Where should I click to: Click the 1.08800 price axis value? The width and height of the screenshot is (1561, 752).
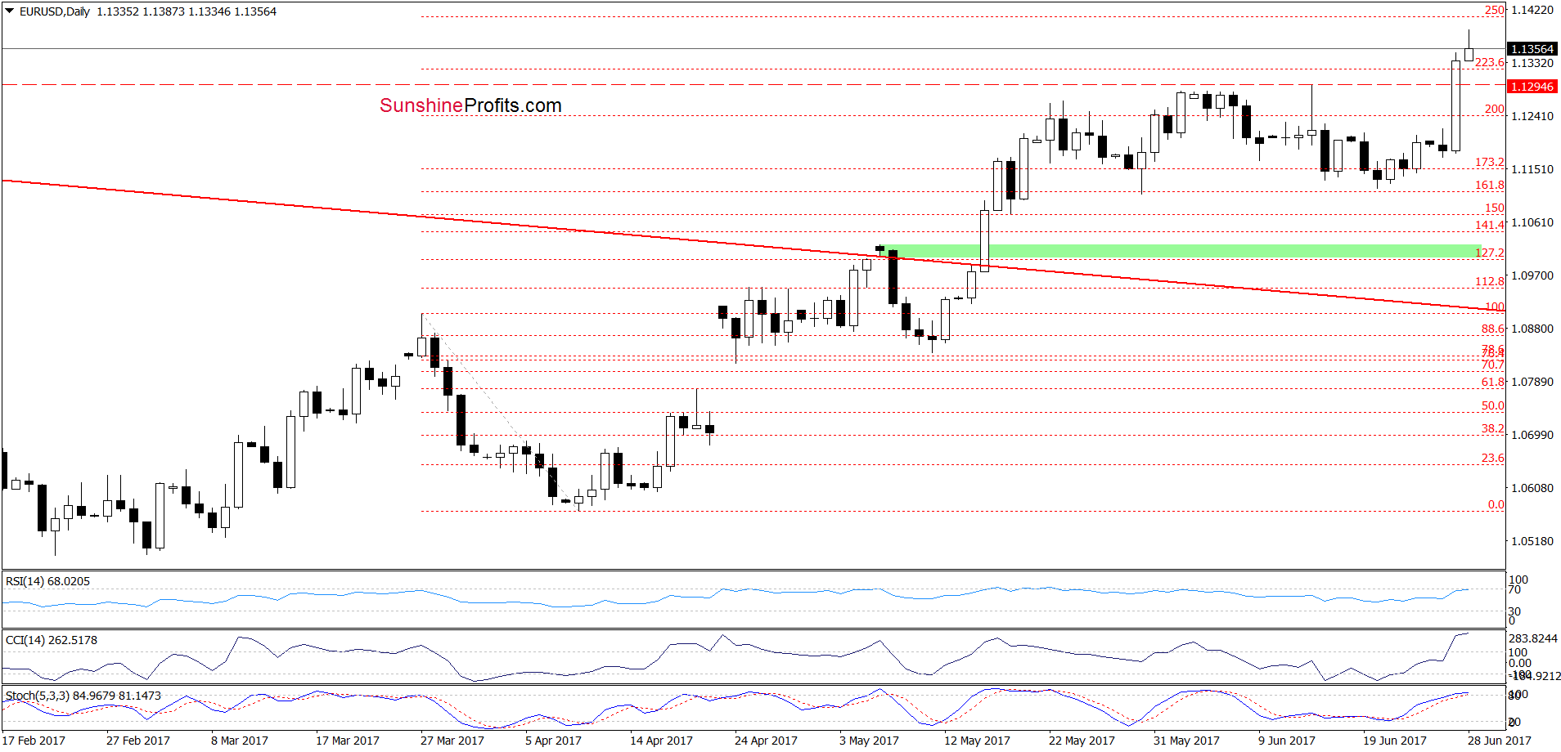tap(1532, 329)
